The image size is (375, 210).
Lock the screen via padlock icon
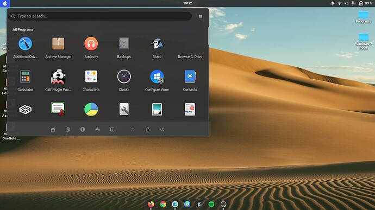click(148, 129)
